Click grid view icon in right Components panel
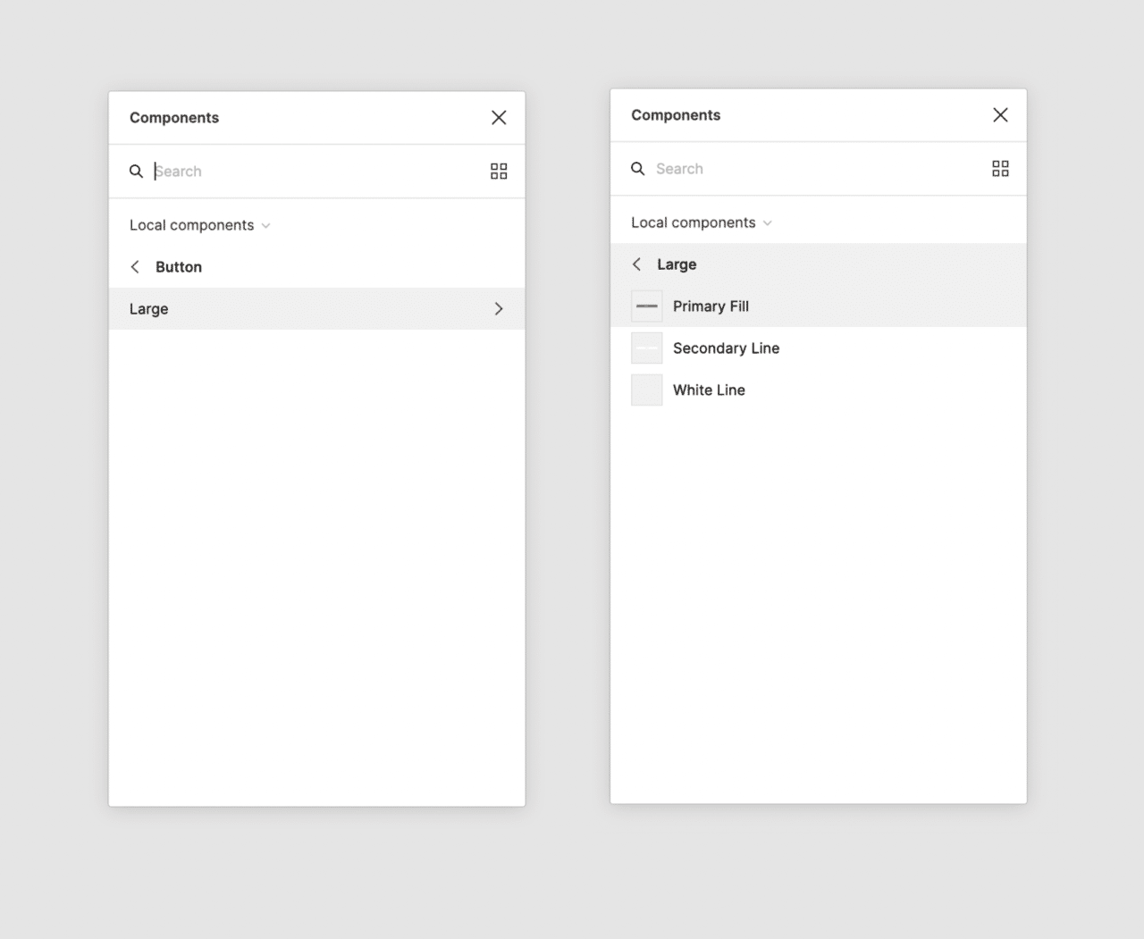This screenshot has width=1144, height=939. coord(1000,169)
